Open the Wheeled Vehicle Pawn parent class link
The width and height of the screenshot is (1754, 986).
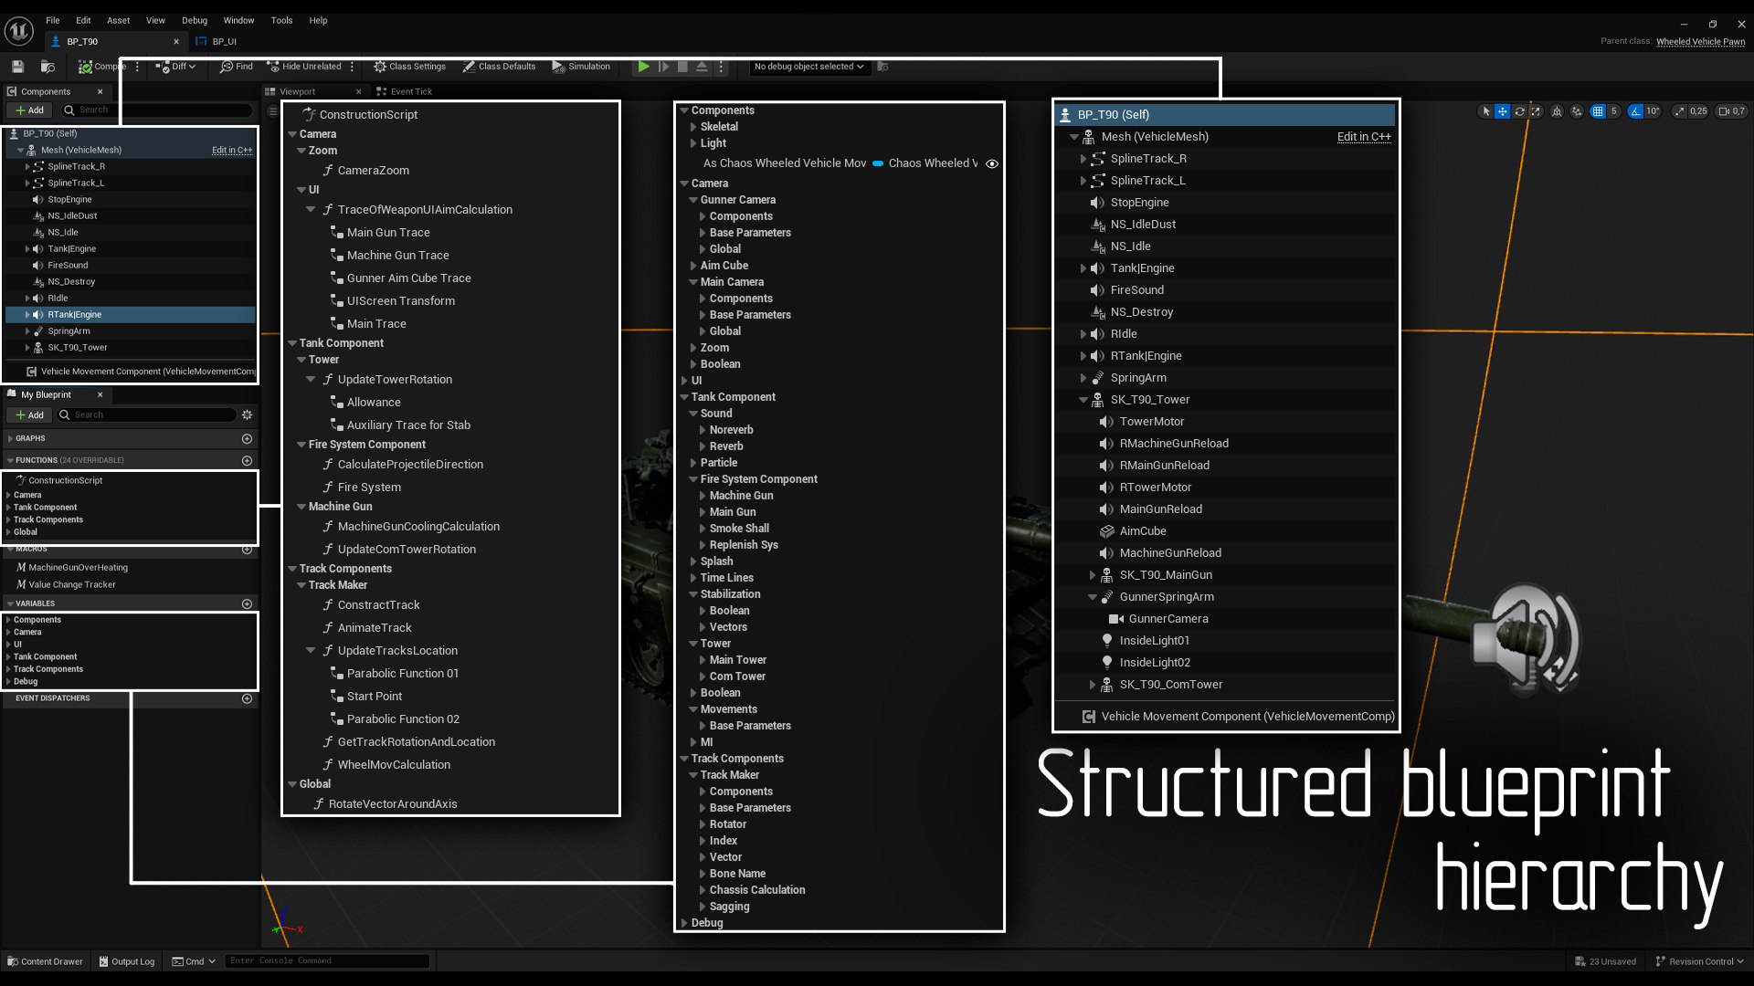pos(1700,41)
